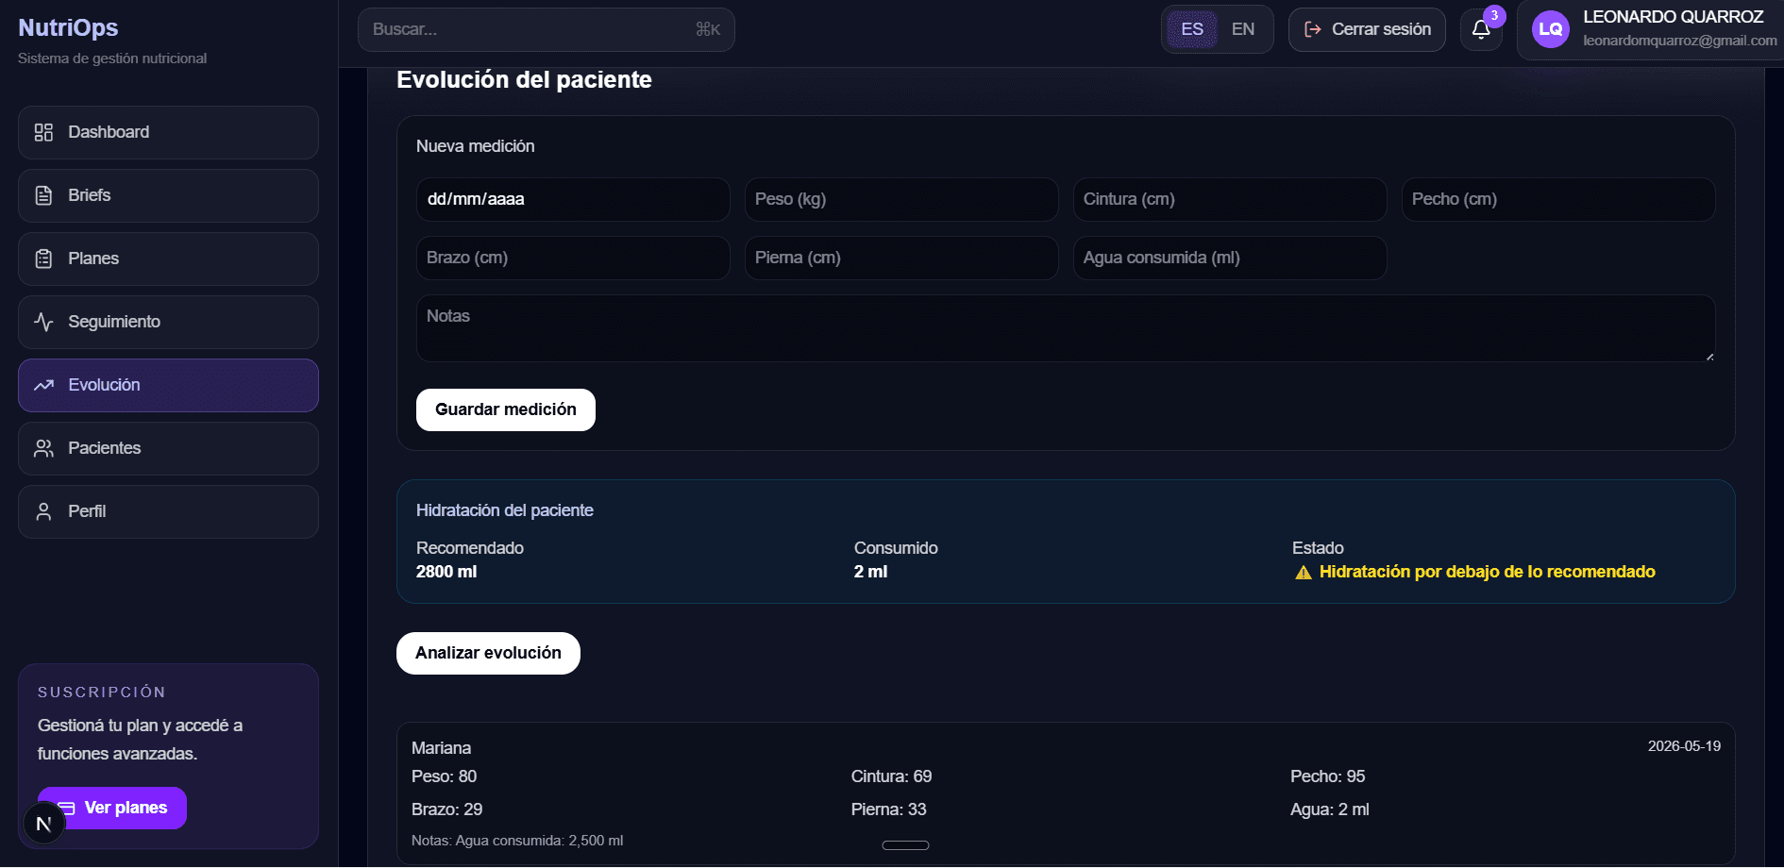The width and height of the screenshot is (1784, 868).
Task: Switch language to ES
Action: point(1192,29)
